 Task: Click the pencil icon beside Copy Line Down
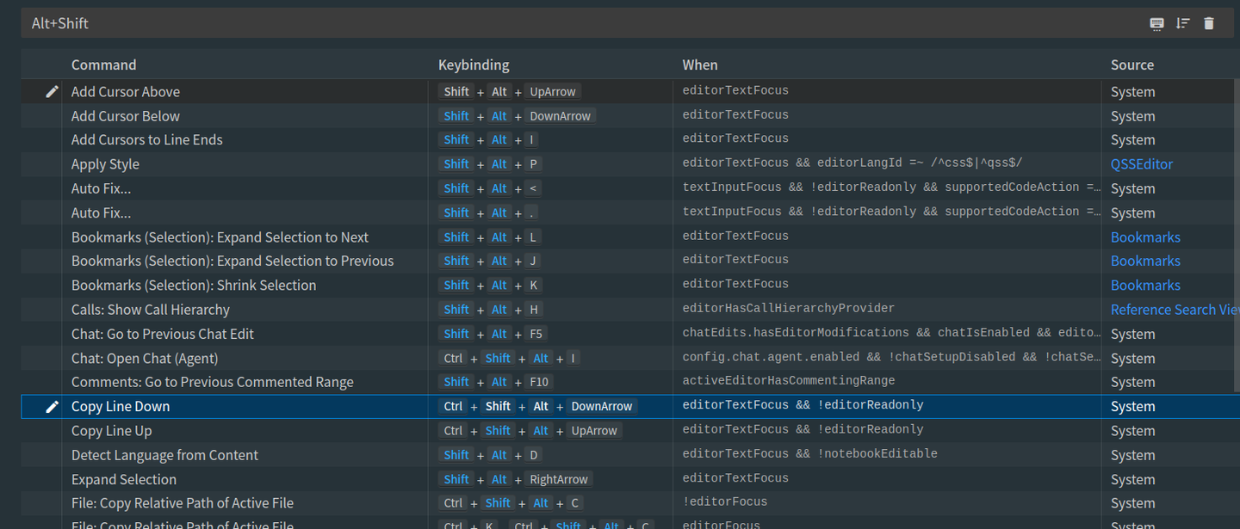pos(52,406)
